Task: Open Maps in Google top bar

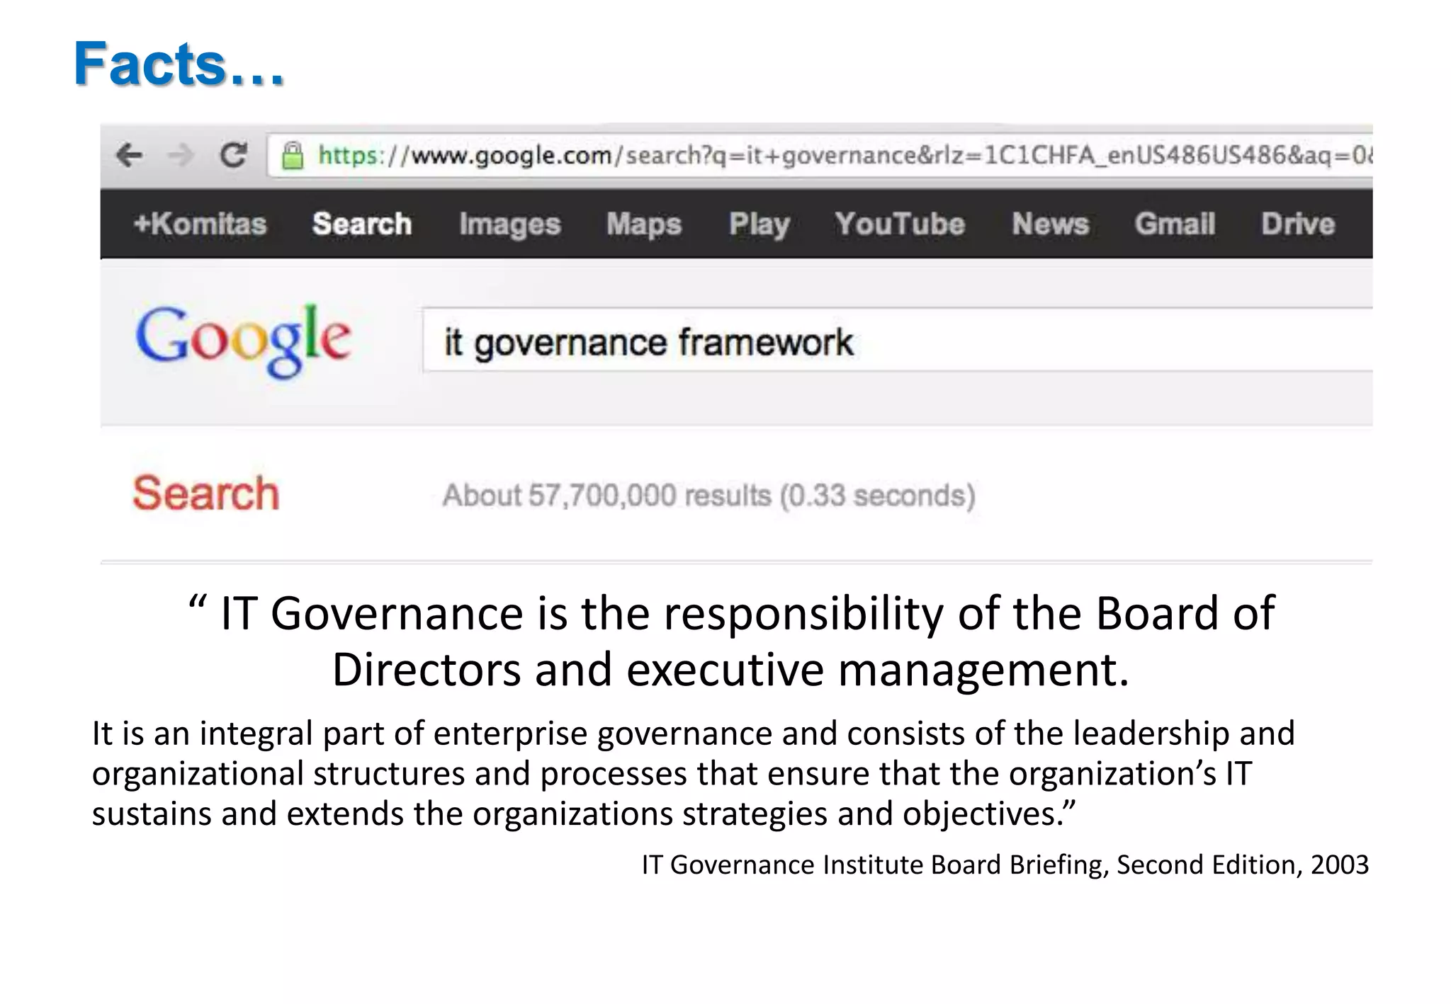Action: 644,224
